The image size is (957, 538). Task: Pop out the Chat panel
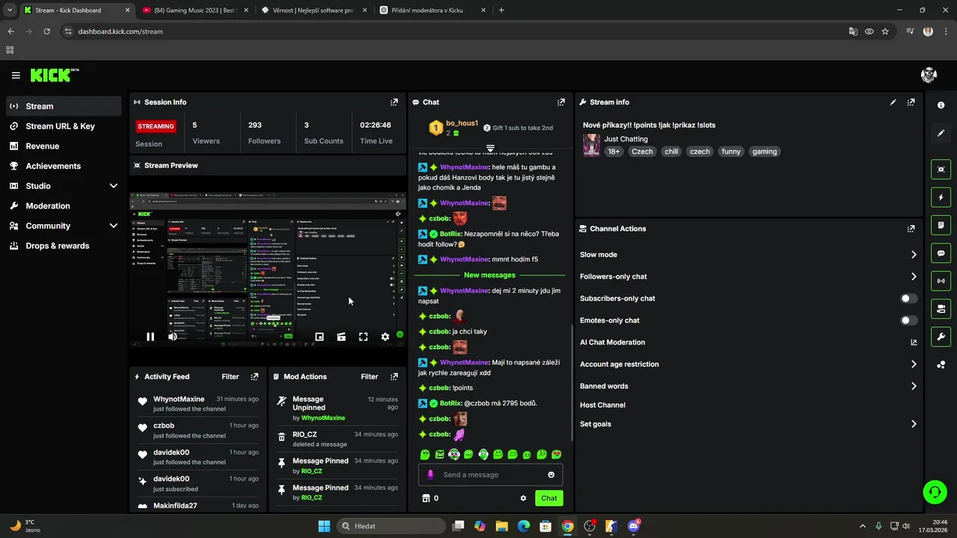tap(561, 102)
